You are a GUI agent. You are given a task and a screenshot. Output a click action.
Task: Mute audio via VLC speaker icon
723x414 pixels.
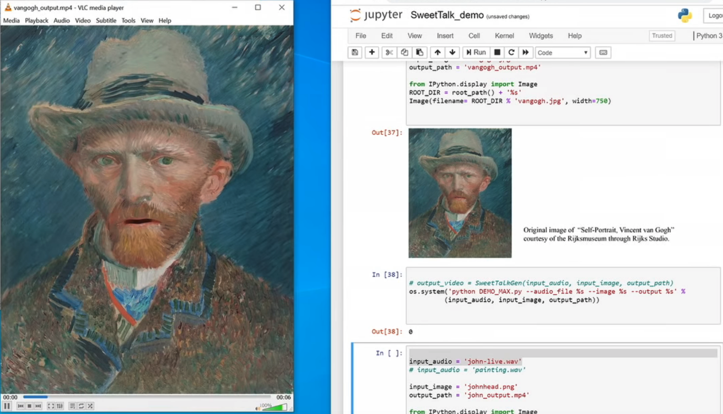click(258, 408)
